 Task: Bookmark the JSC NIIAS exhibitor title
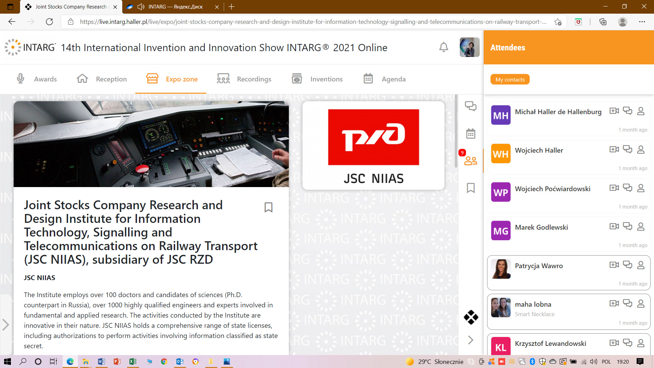click(268, 207)
